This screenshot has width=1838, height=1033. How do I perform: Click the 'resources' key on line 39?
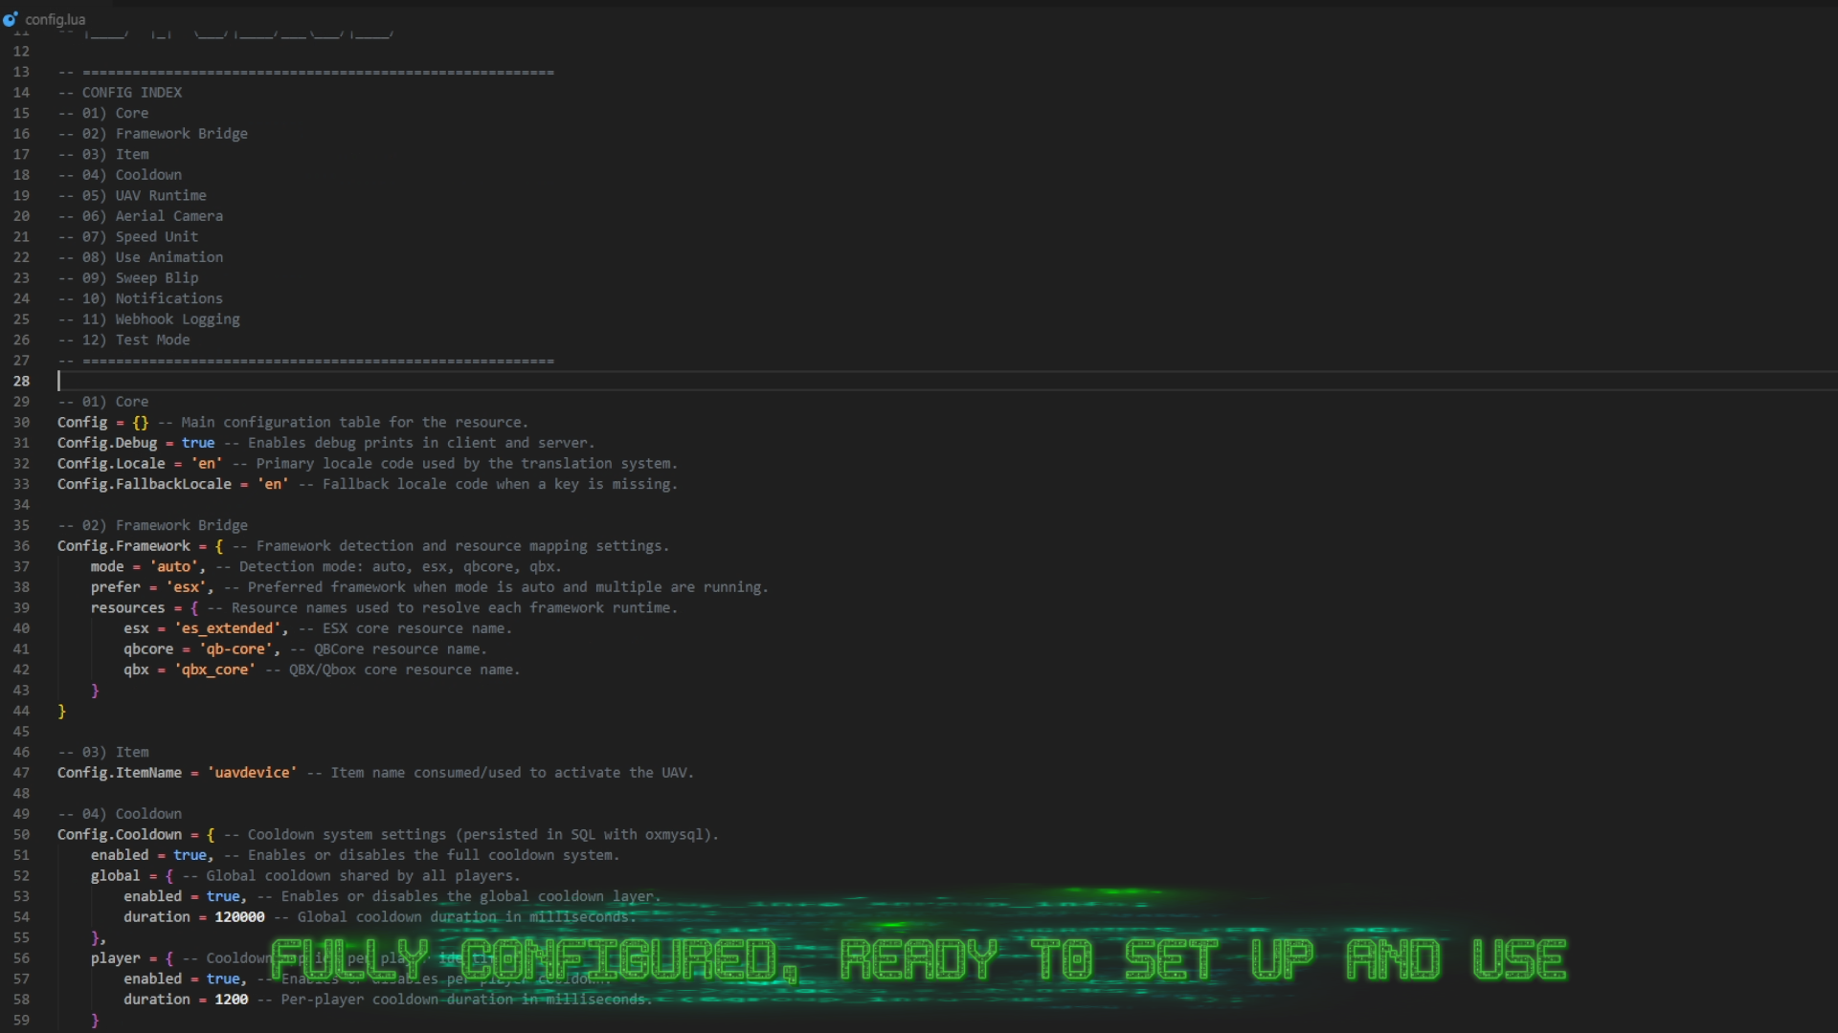(127, 608)
